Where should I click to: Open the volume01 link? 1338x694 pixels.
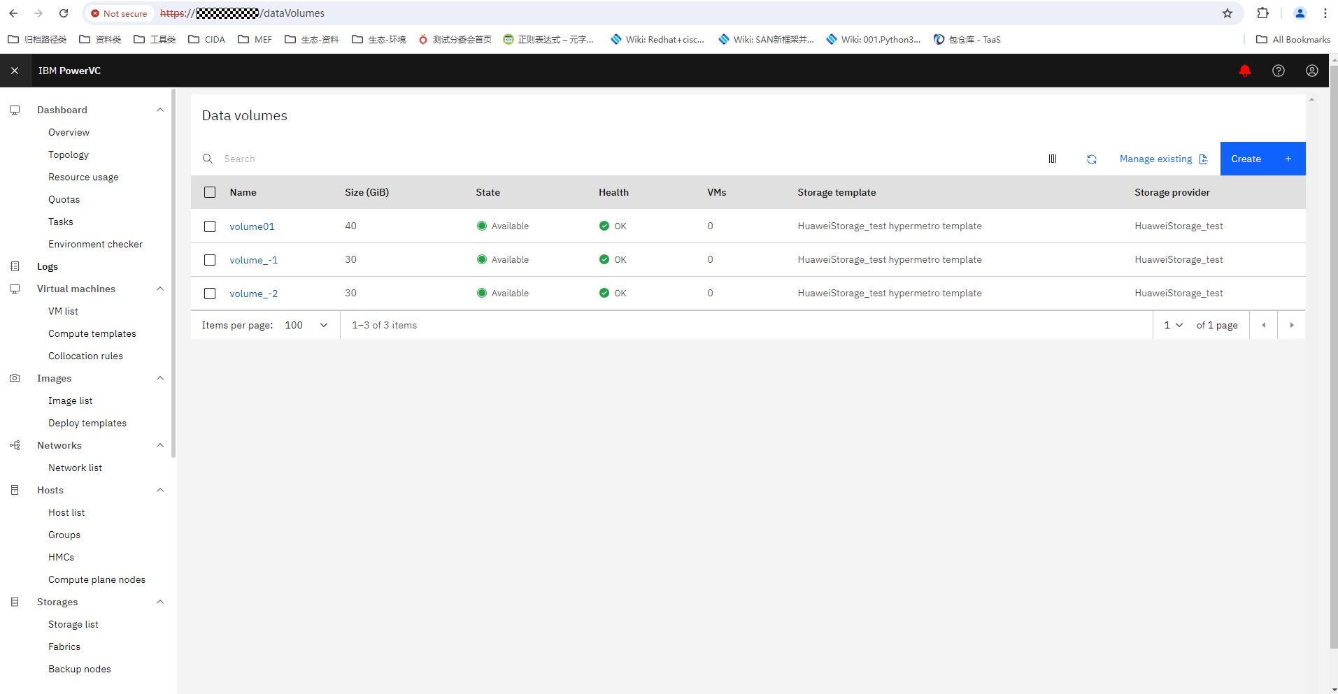[x=252, y=226]
